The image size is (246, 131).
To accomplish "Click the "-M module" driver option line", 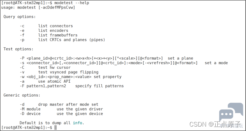I will (61, 109).
